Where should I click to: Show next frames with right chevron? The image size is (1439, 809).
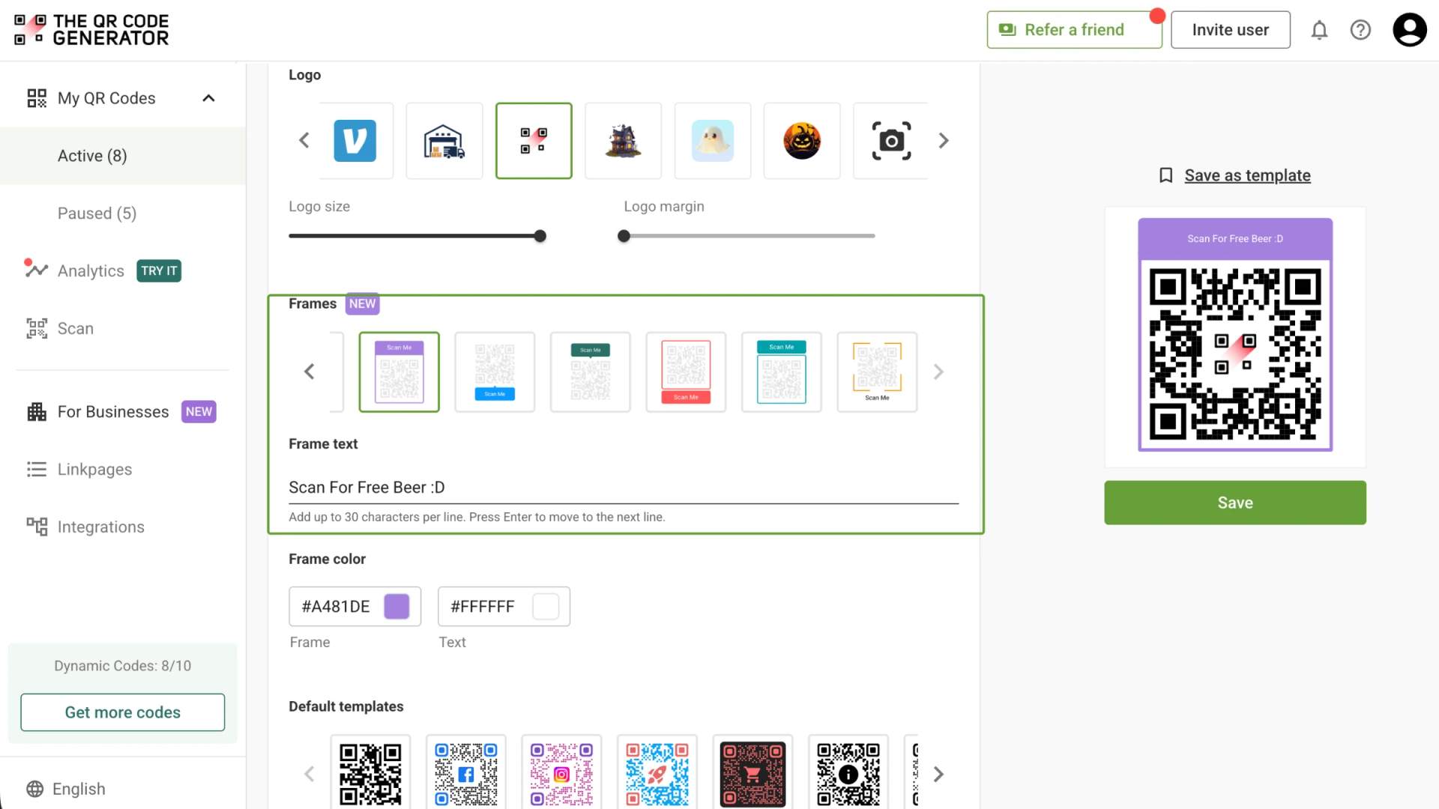tap(938, 372)
